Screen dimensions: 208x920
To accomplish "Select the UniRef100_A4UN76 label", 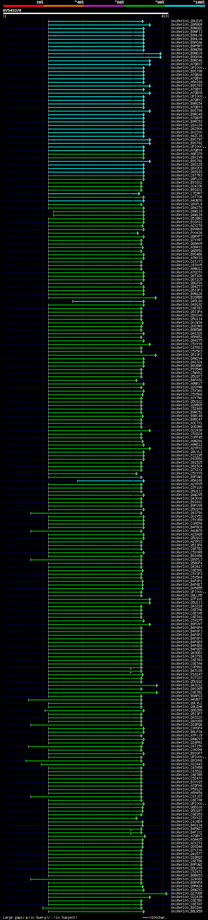I will click(187, 201).
